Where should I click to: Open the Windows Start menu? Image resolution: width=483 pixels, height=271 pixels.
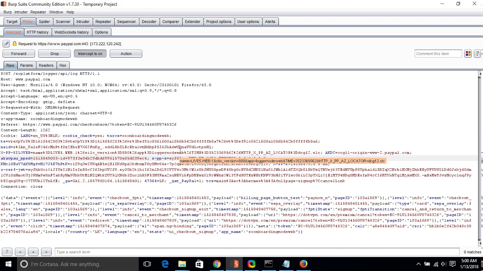(x=8, y=264)
